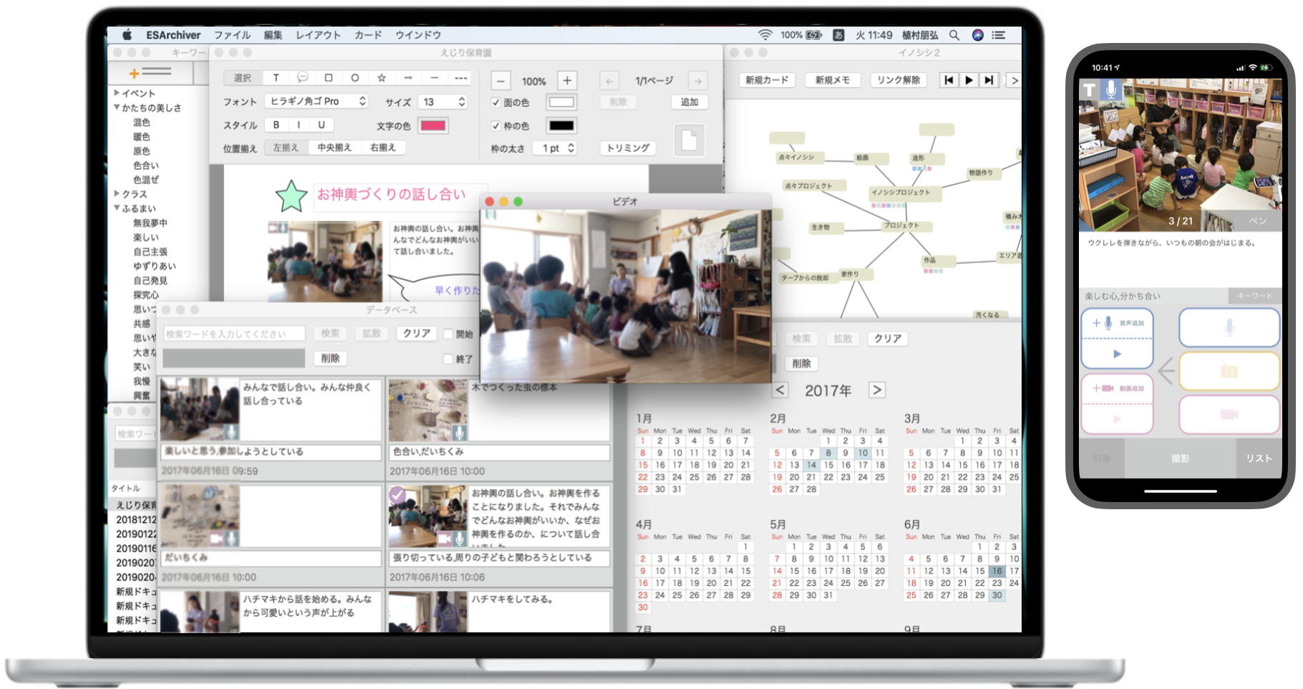Image resolution: width=1303 pixels, height=689 pixels.
Task: Open border thickness 1 pt stepper
Action: coord(556,148)
